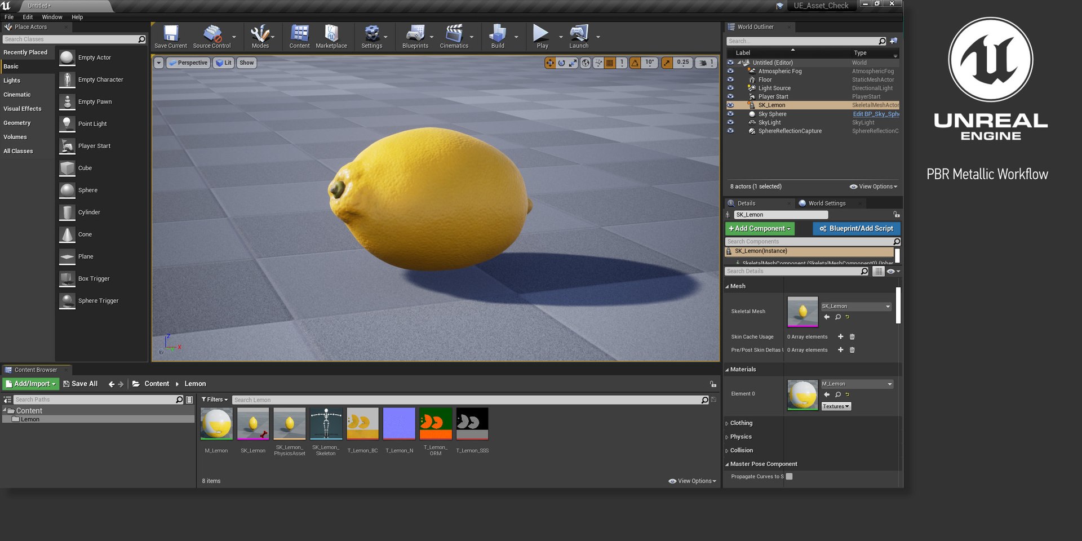Click Save All in Content Browser
The width and height of the screenshot is (1082, 541).
[80, 384]
